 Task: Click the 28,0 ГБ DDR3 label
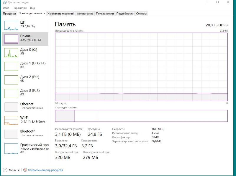217,25
